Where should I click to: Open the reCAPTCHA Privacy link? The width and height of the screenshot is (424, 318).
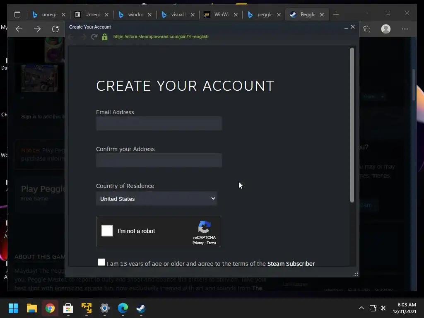pyautogui.click(x=198, y=243)
